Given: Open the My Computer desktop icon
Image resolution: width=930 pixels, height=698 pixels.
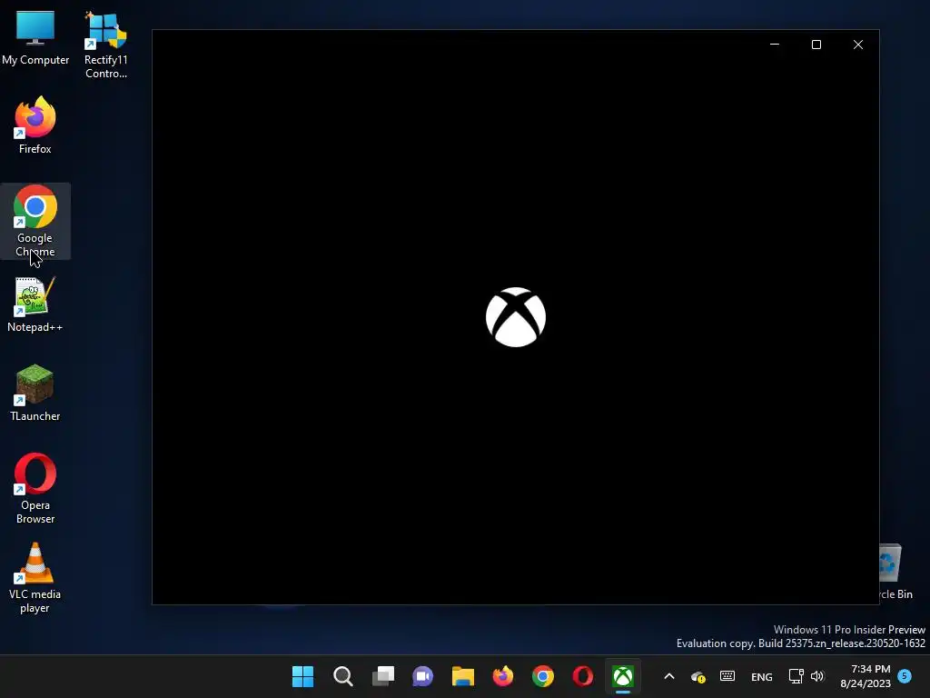Looking at the screenshot, I should pyautogui.click(x=35, y=36).
